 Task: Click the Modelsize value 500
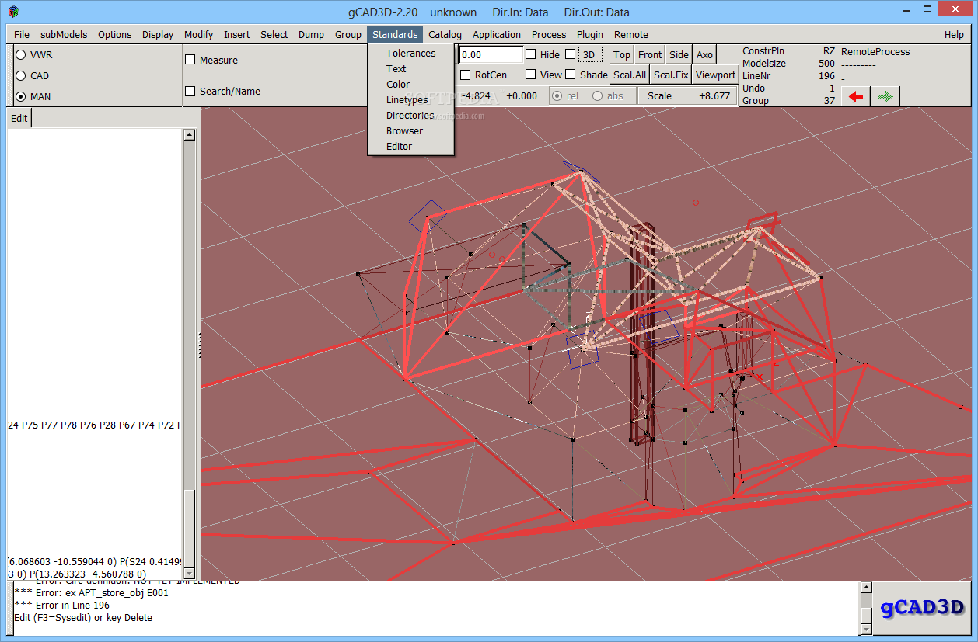826,64
